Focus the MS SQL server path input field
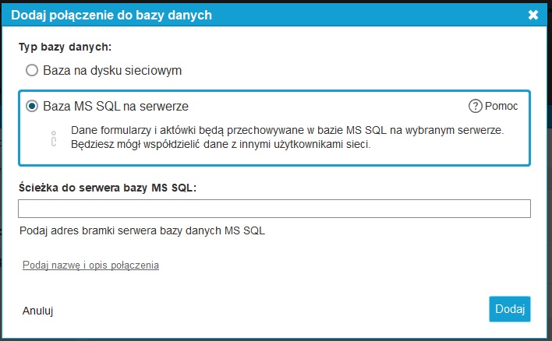 274,209
